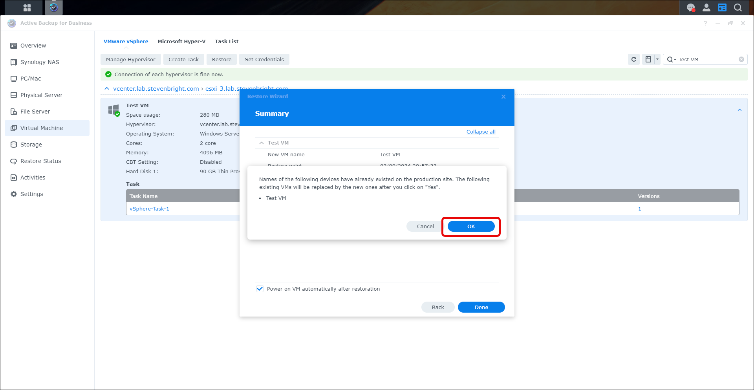Open the DSM main menu grid icon
Screen dimensions: 754x390
click(27, 7)
